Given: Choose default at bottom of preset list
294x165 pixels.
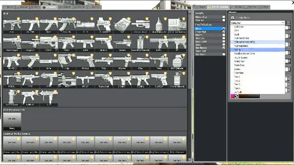Looking at the screenshot, I should [257, 92].
